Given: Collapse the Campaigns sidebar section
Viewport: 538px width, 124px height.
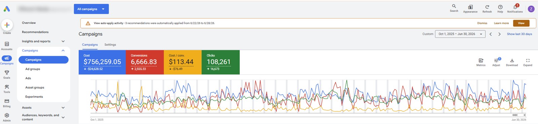Looking at the screenshot, I should (x=63, y=50).
